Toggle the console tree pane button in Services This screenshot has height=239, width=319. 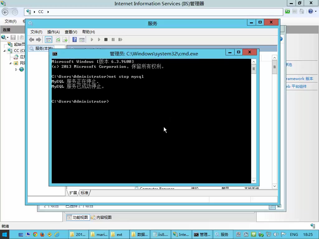pyautogui.click(x=48, y=40)
